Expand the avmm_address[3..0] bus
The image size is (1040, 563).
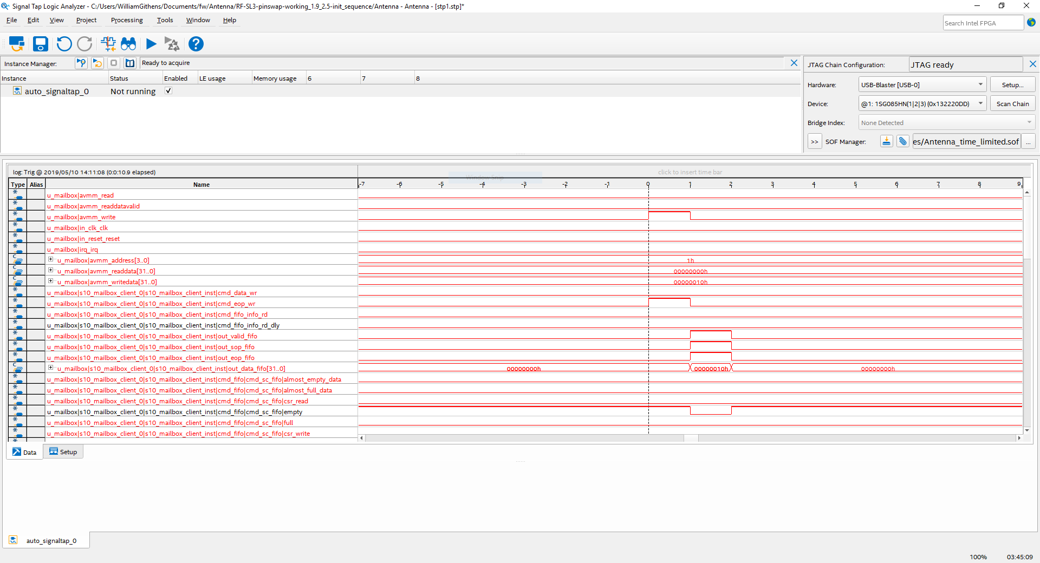(50, 259)
